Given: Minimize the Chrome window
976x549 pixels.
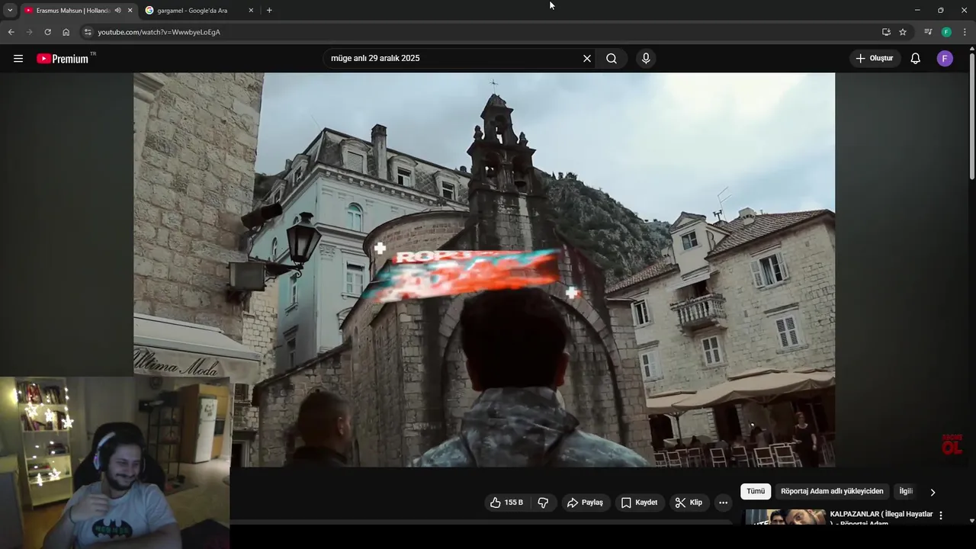Looking at the screenshot, I should pyautogui.click(x=917, y=10).
